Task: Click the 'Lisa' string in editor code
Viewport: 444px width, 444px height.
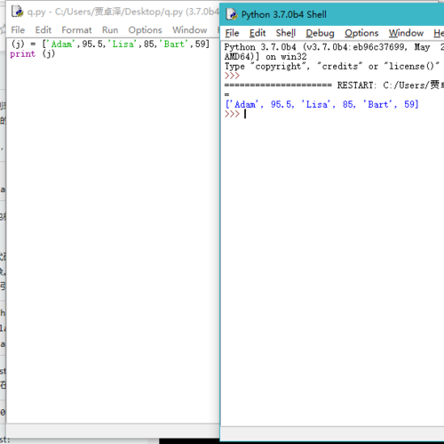Action: pos(122,44)
